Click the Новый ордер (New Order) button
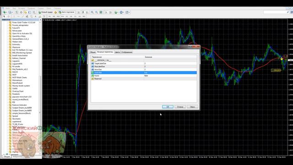293x165 pixels. [x=45, y=12]
